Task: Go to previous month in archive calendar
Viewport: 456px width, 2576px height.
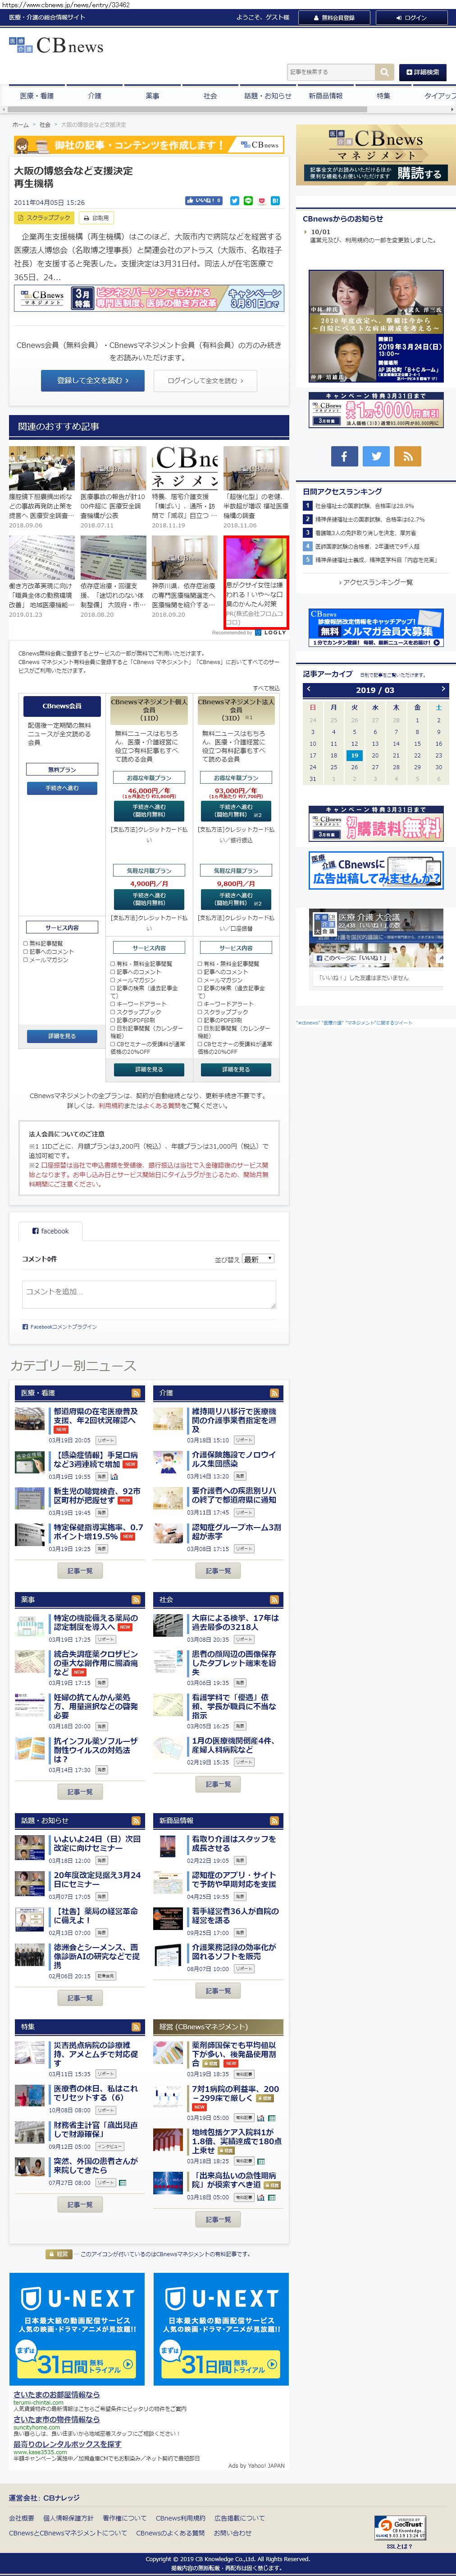Action: 308,689
